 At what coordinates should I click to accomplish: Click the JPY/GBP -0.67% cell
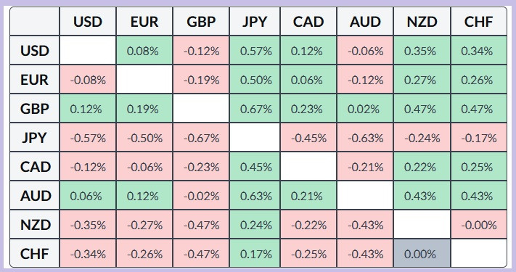(201, 138)
